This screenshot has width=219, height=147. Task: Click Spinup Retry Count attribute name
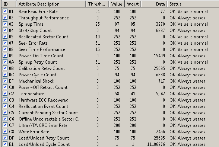pyautogui.click(x=38, y=62)
